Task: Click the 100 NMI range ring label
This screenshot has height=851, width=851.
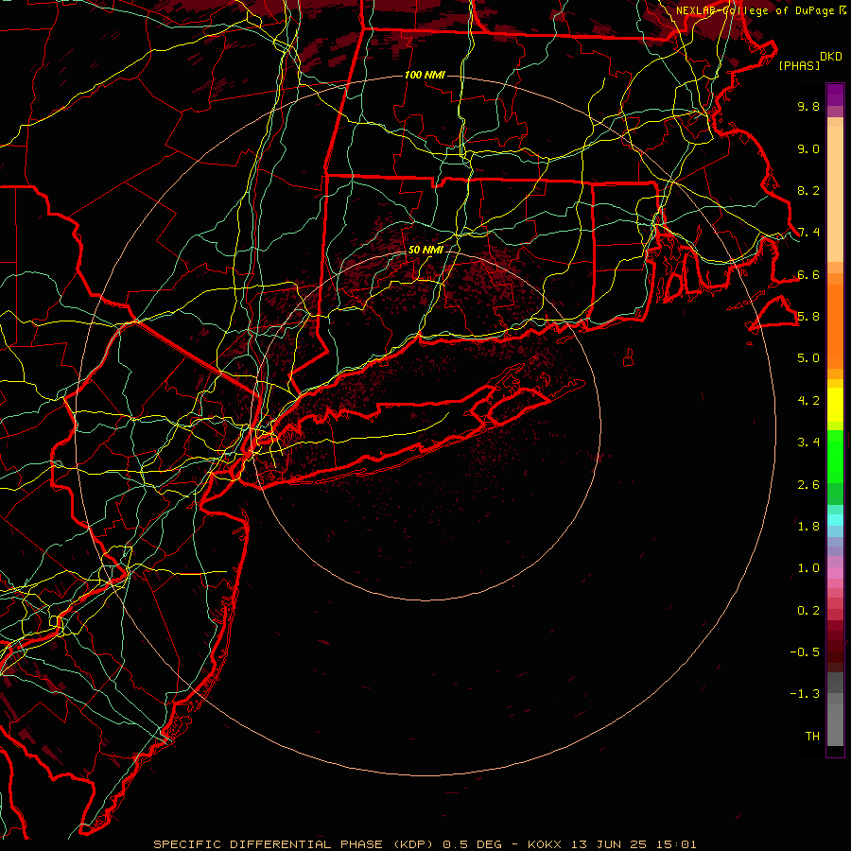Action: click(x=425, y=75)
